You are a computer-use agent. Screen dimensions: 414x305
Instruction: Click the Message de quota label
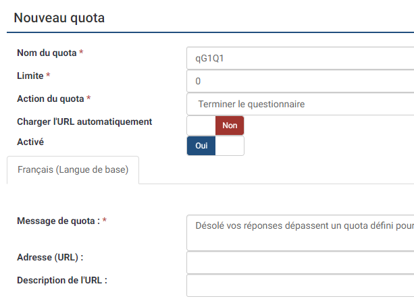point(58,221)
